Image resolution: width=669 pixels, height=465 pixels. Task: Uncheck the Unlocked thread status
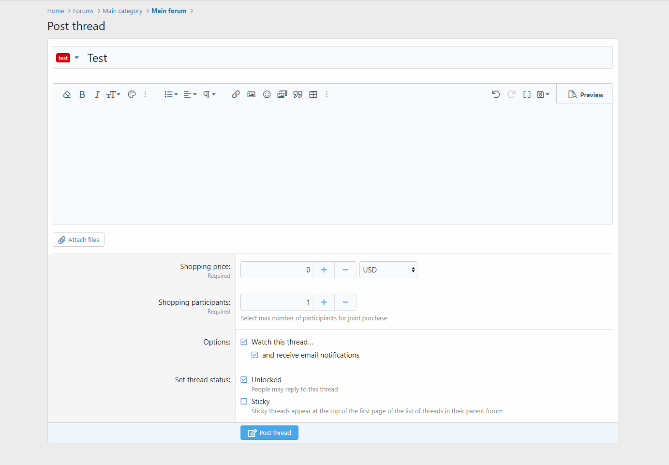tap(244, 380)
